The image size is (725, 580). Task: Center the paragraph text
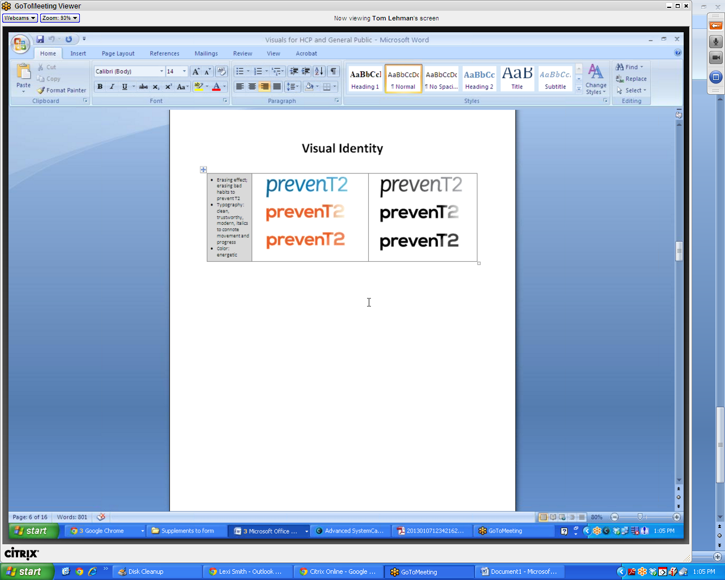tap(252, 87)
